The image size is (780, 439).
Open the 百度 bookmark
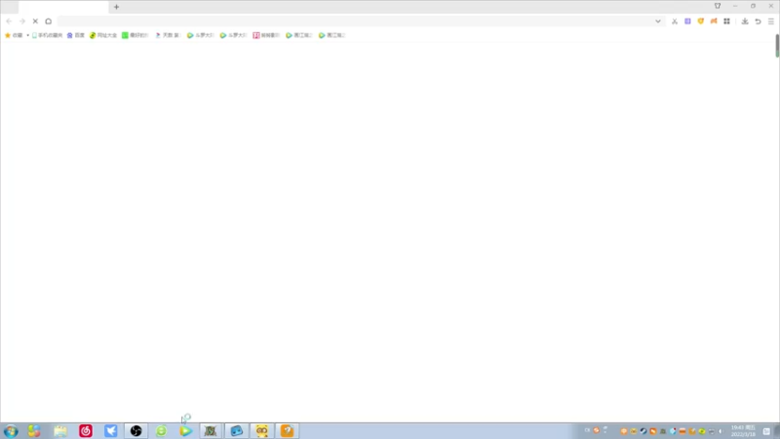point(76,35)
